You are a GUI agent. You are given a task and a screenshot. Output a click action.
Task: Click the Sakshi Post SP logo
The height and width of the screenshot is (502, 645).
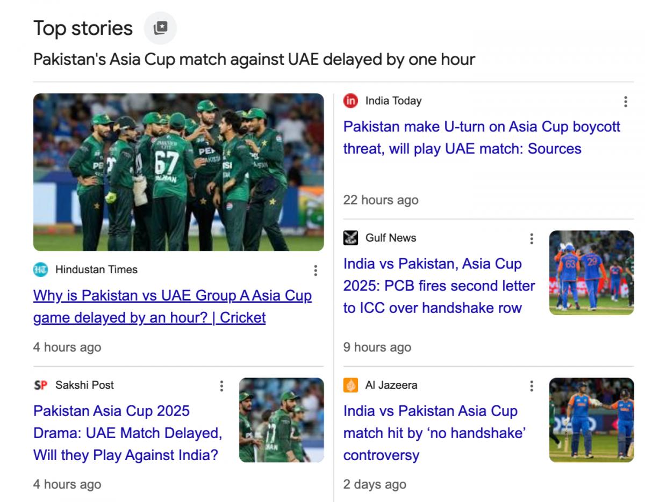click(x=40, y=385)
